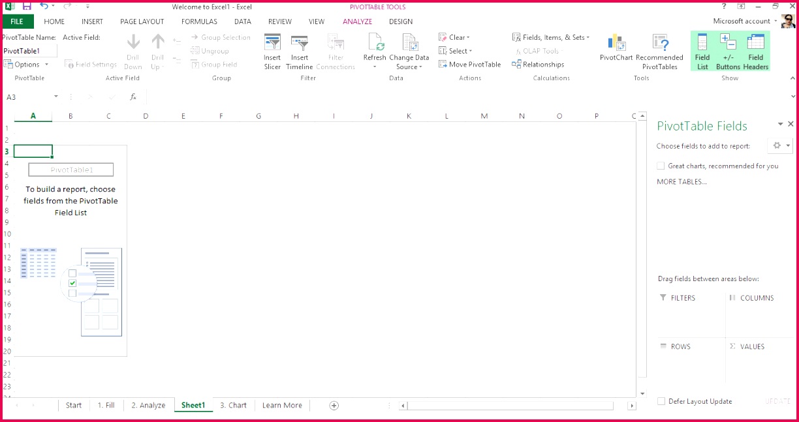Click the Excel application icon
Image resolution: width=799 pixels, height=422 pixels.
10,6
